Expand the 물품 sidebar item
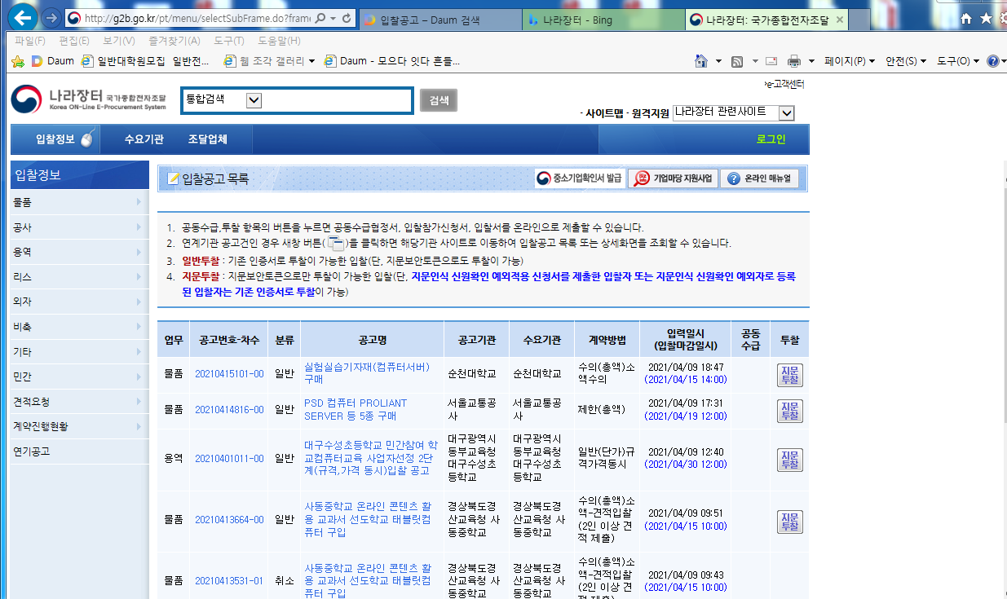The width and height of the screenshot is (1007, 599). [78, 202]
